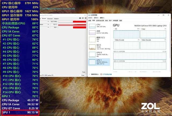The width and height of the screenshot is (172, 116).
Task: Click overlay row 'GPU 1 90.15 W'
Action: click(x=20, y=113)
